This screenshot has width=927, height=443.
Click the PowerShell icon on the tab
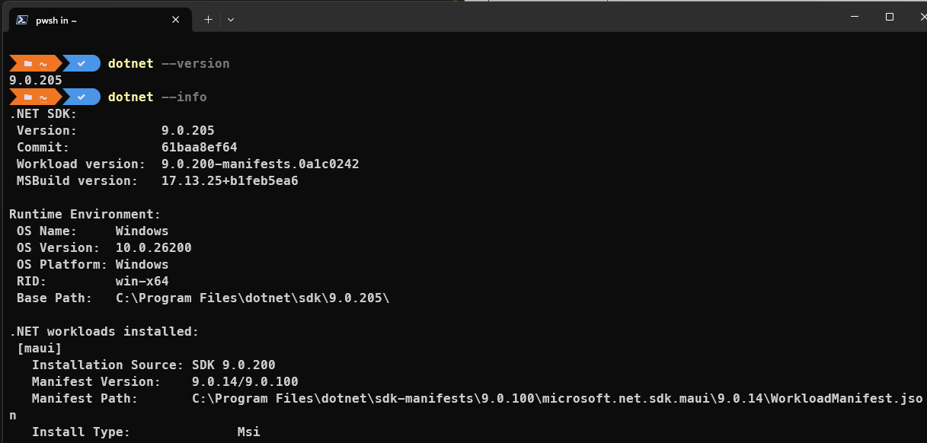23,21
